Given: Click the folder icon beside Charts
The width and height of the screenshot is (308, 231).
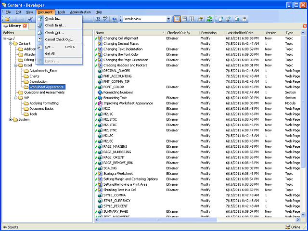Looking at the screenshot, I should click(x=26, y=76).
